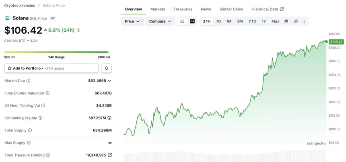Open info icon next to 24h change
346x162 pixels.
pos(78,30)
